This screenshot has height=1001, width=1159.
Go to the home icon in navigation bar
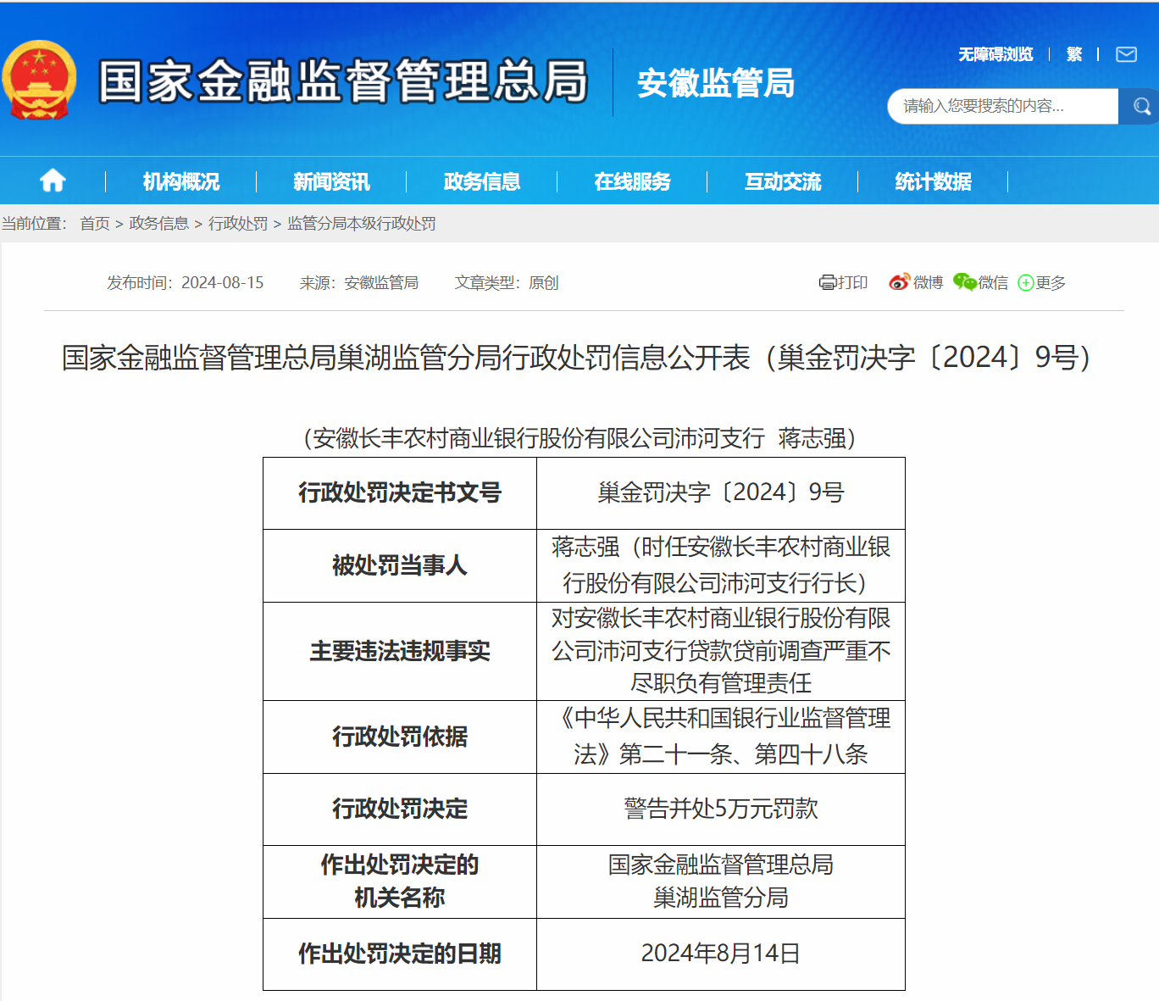[x=53, y=181]
